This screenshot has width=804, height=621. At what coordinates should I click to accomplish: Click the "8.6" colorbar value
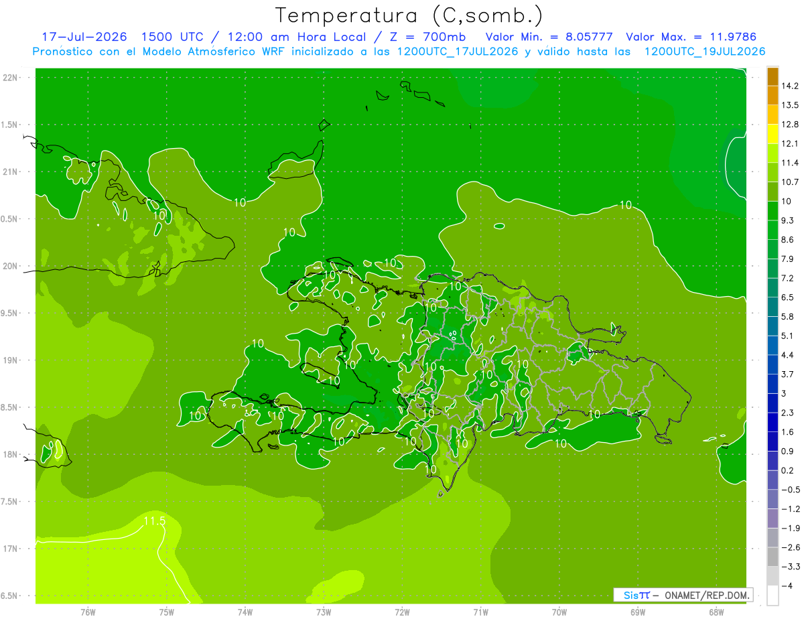787,240
